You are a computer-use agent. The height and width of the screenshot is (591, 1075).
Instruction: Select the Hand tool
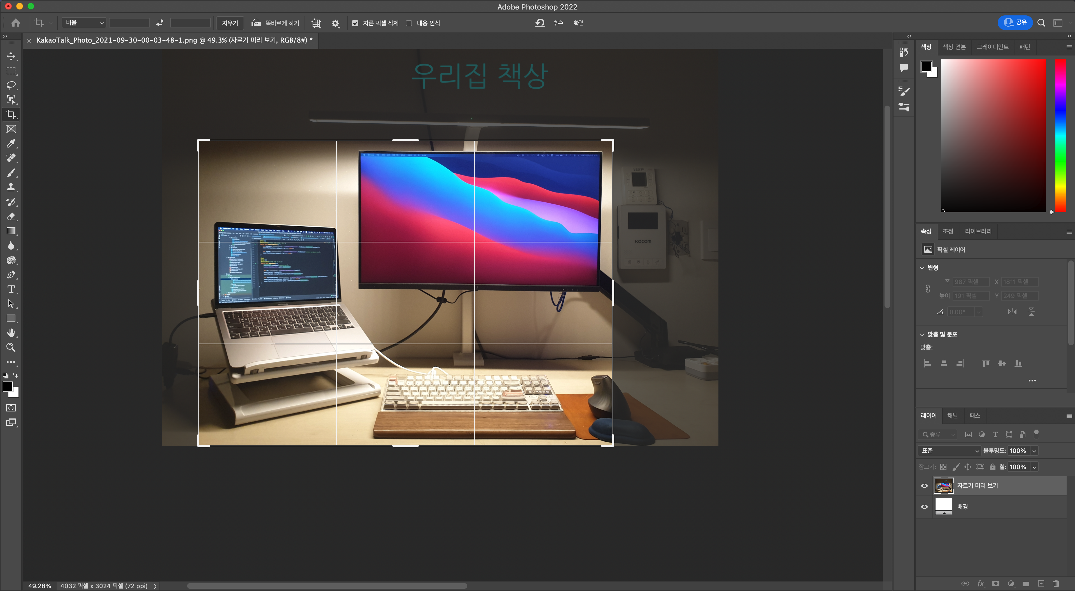11,333
